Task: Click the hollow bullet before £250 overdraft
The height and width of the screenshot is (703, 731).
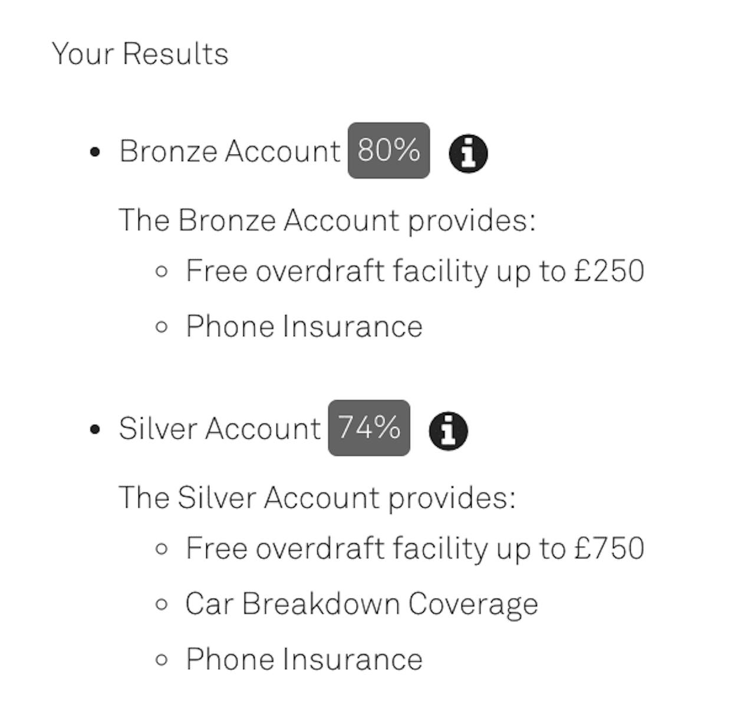Action: (162, 272)
